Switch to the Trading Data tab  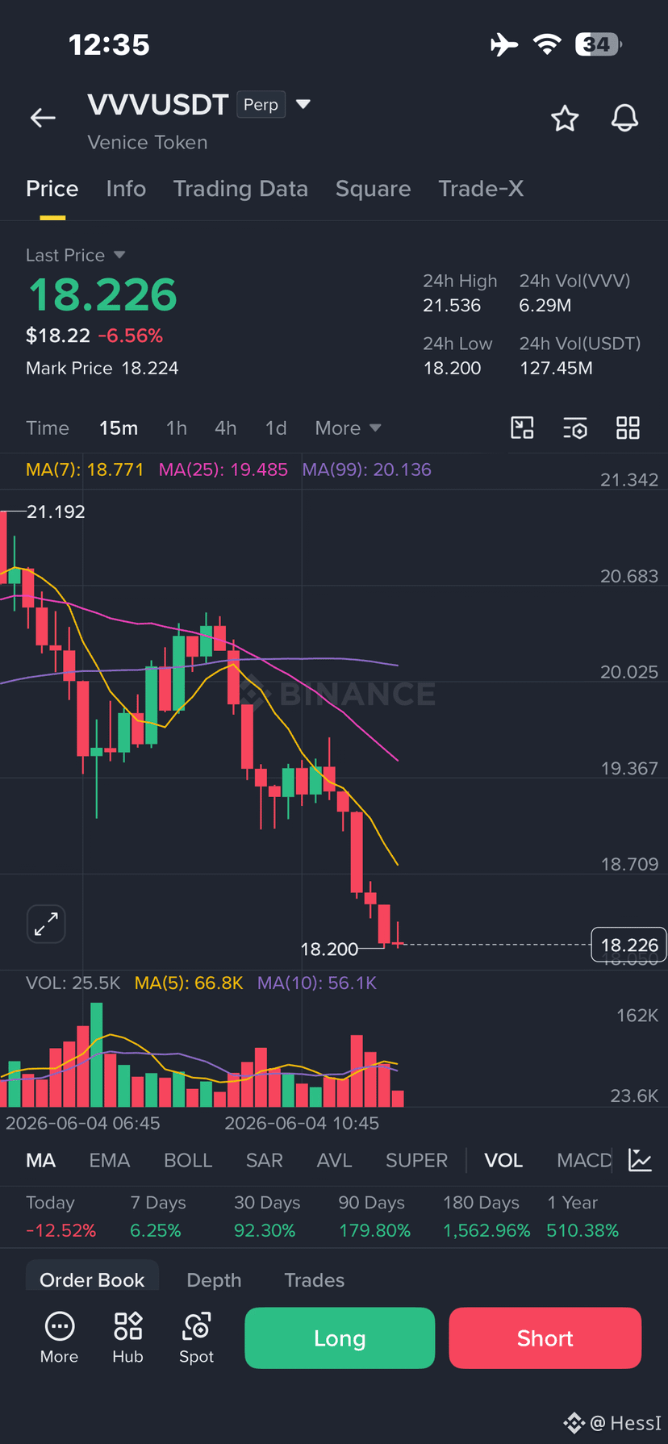pos(240,189)
